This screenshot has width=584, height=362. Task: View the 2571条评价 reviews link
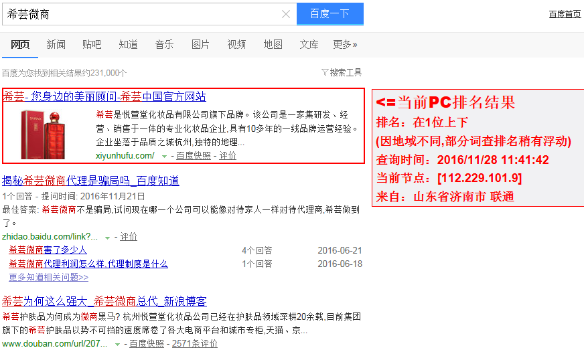point(194,344)
